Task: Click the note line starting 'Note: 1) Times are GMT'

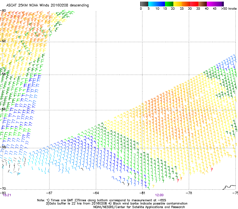Action: [102, 200]
